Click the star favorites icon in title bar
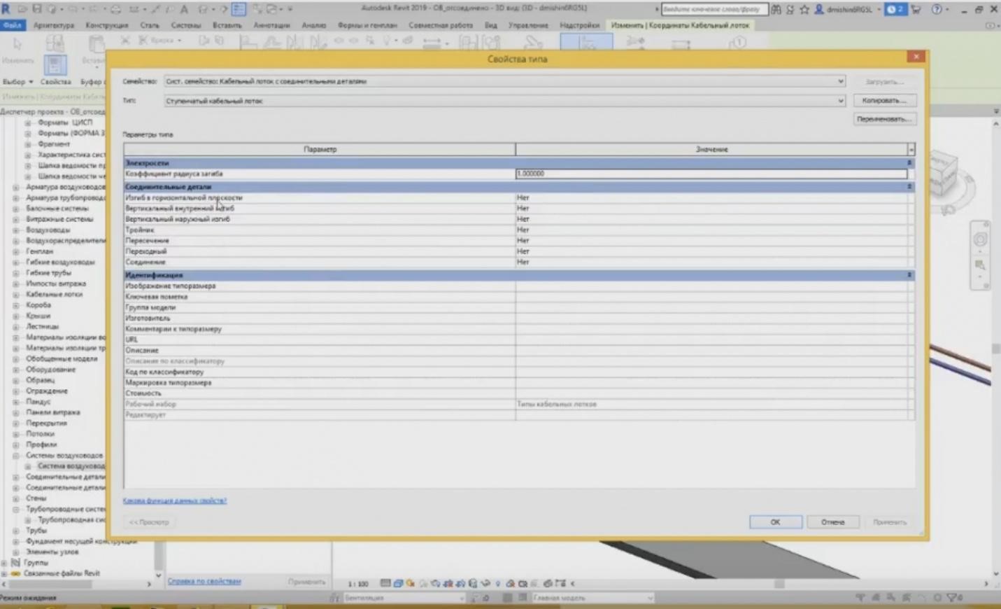Viewport: 1001px width, 609px height. click(x=804, y=10)
